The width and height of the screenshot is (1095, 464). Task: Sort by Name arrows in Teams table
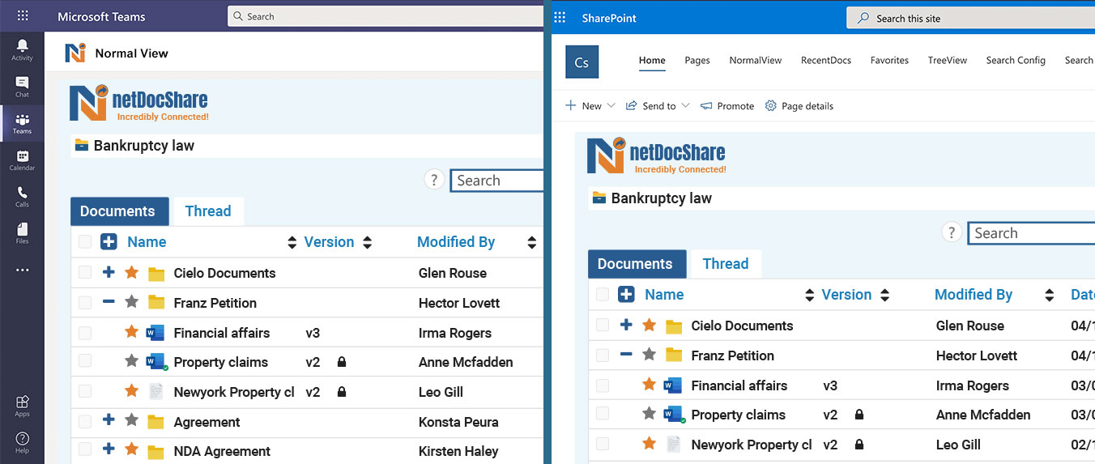click(292, 242)
